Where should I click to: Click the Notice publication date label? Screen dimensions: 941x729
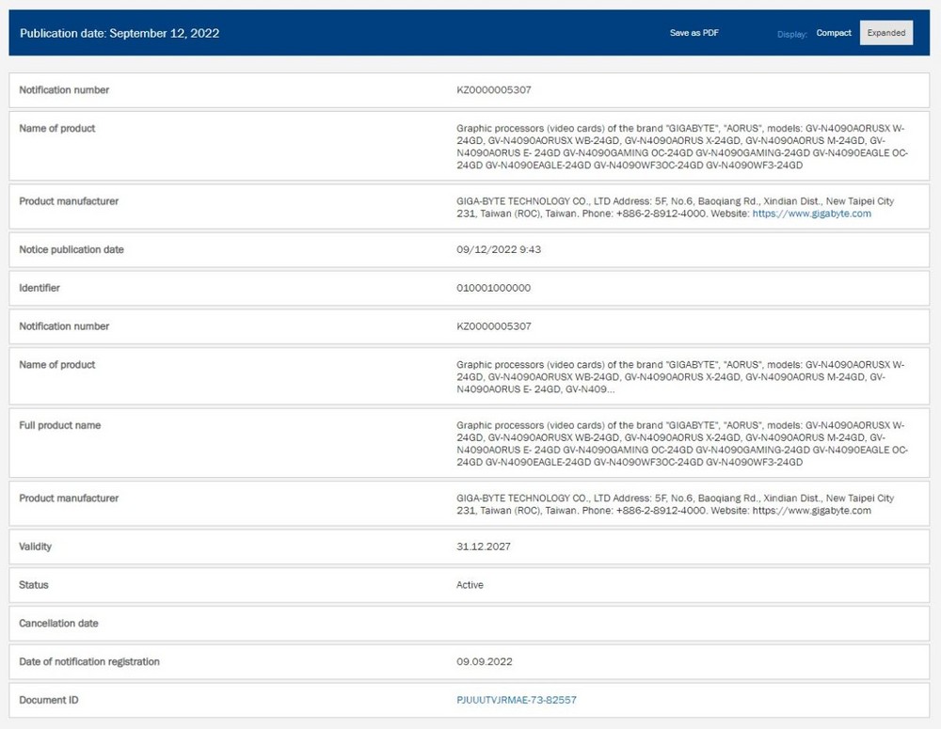click(x=72, y=249)
